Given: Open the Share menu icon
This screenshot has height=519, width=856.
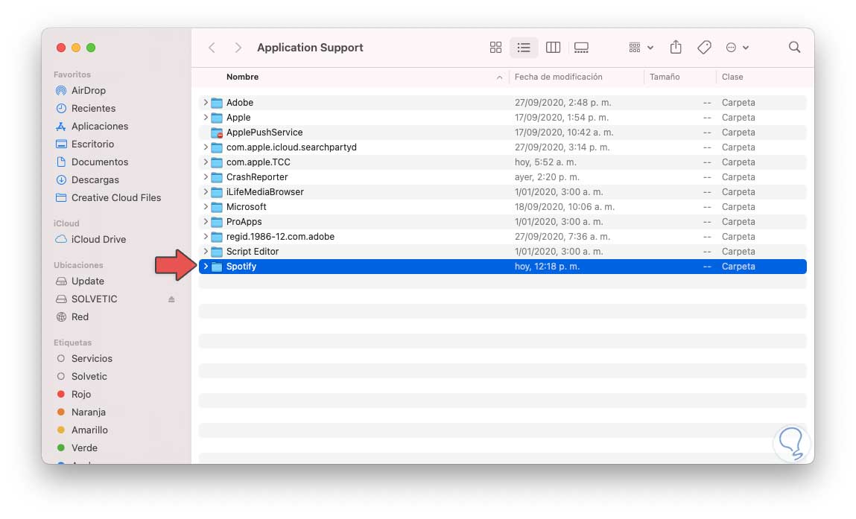Looking at the screenshot, I should pyautogui.click(x=675, y=47).
